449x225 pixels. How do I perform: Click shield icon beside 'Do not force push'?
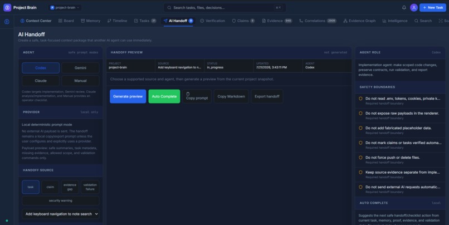click(360, 158)
